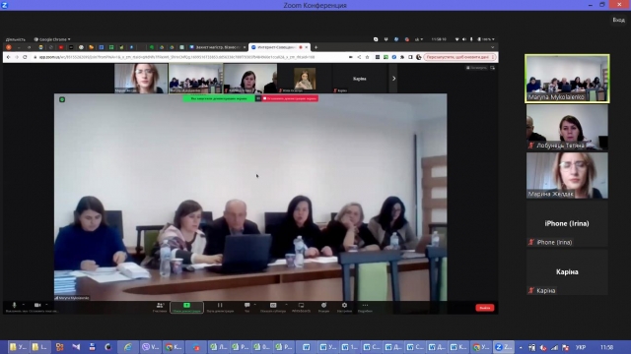Click the green sharing status banner
Image resolution: width=631 pixels, height=354 pixels.
pos(219,98)
